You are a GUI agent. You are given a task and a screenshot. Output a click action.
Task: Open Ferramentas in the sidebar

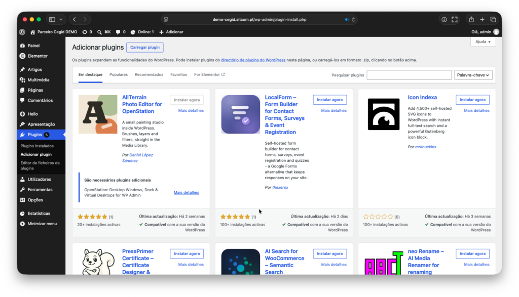click(41, 189)
